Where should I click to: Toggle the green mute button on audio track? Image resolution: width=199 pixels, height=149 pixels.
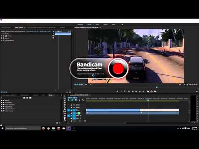(79, 113)
